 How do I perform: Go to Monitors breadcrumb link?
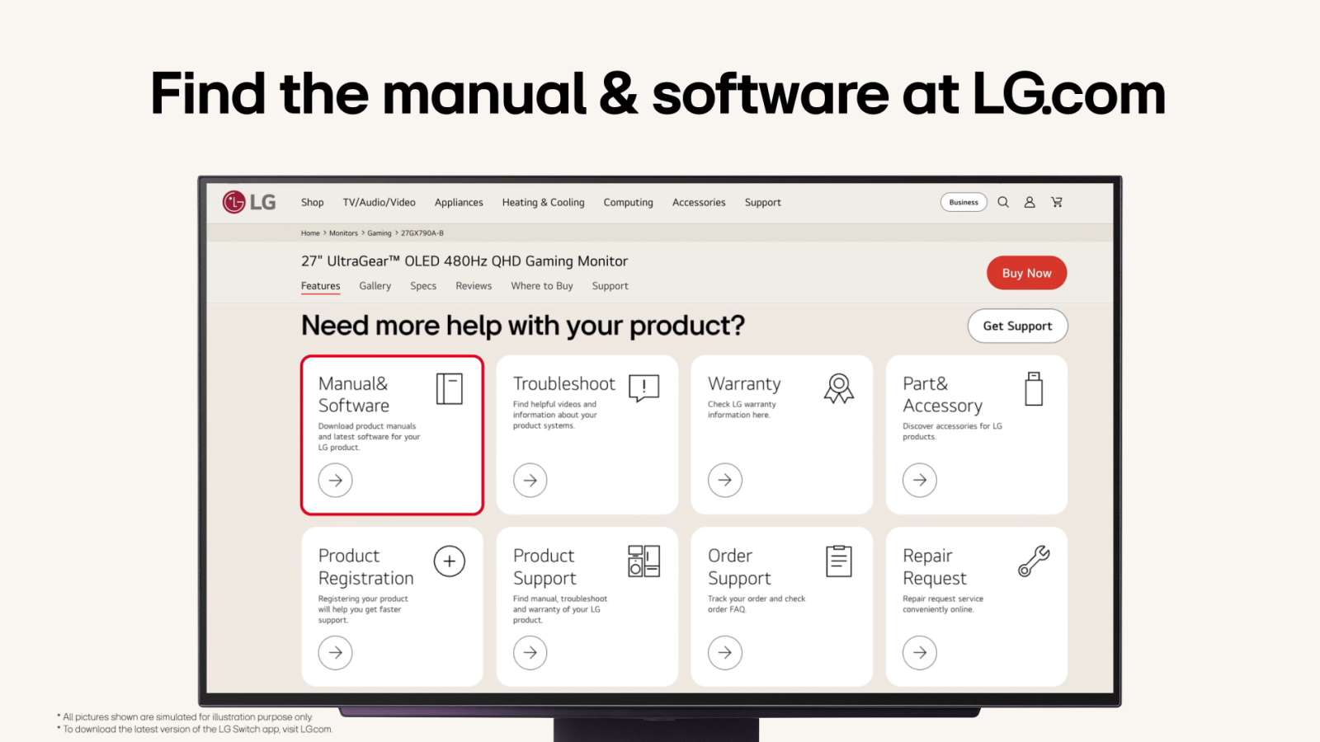point(343,233)
